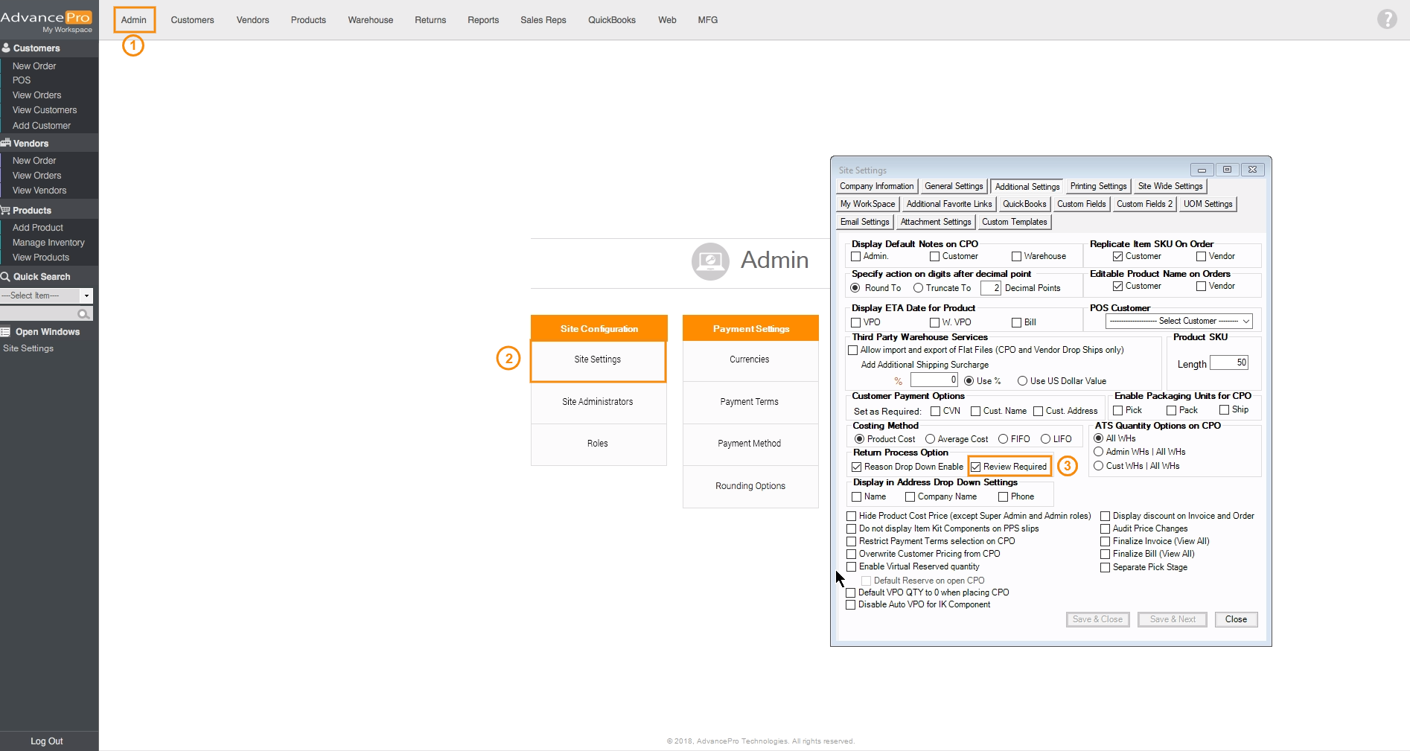
Task: Toggle the Review Required checkbox
Action: [976, 467]
